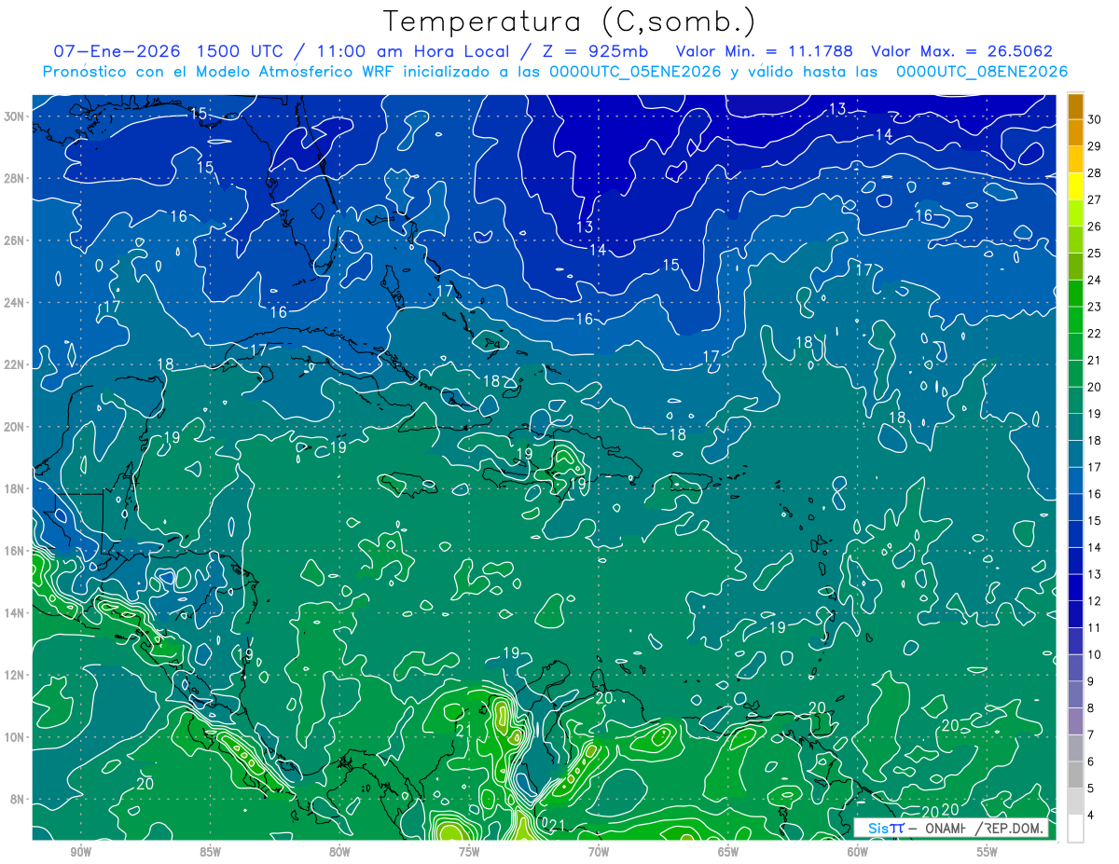Click the color bar value label 25
1119x864 pixels.
point(1095,253)
